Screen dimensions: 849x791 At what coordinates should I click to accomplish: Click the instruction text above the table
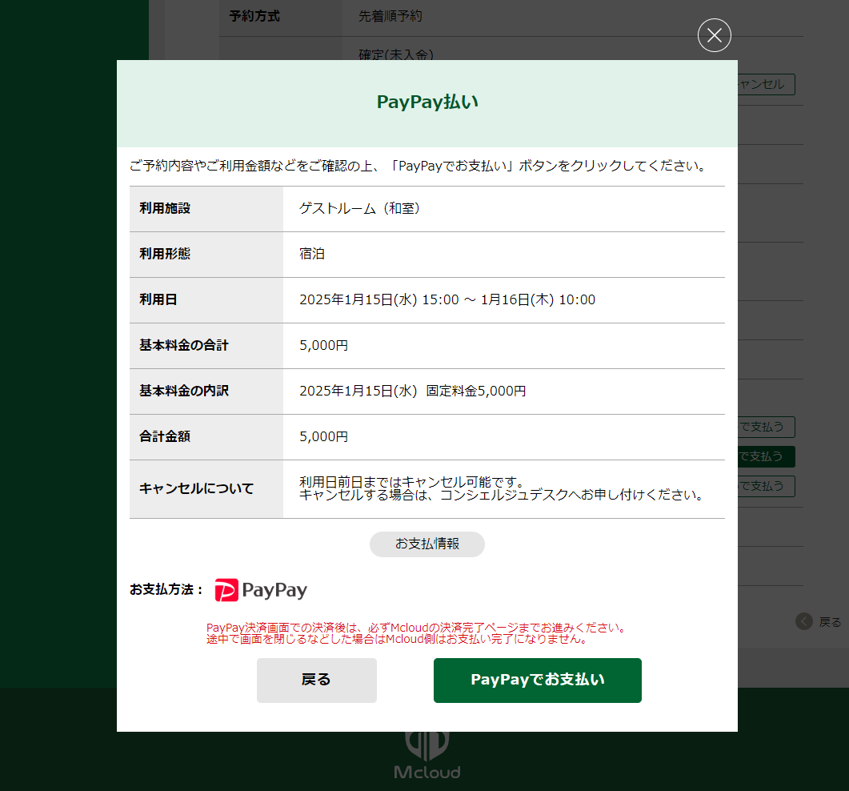418,166
